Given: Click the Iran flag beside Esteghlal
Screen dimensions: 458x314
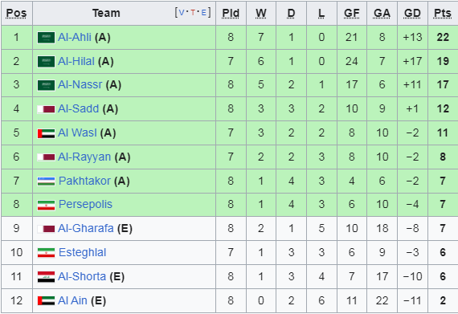Looking at the screenshot, I should pos(46,253).
